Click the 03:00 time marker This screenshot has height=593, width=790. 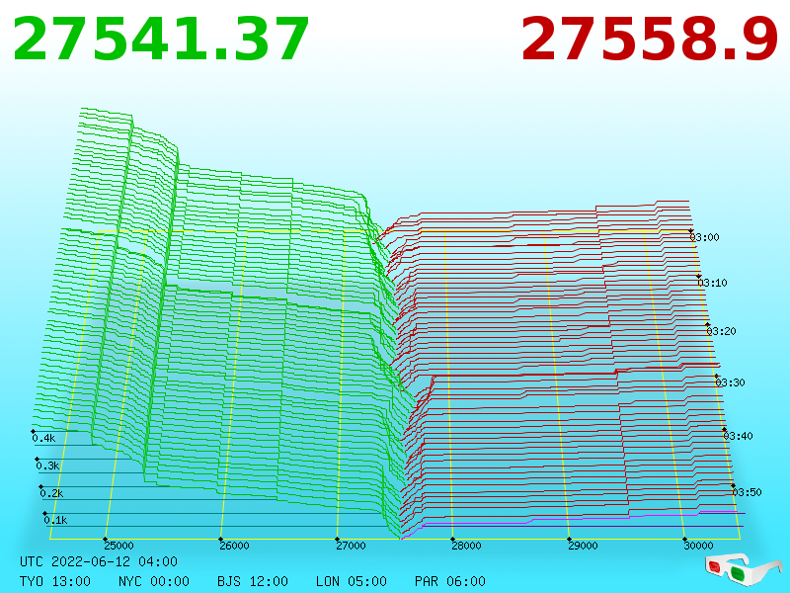pyautogui.click(x=704, y=237)
